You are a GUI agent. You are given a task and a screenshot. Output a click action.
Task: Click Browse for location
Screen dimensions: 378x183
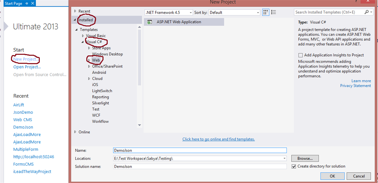click(x=305, y=158)
